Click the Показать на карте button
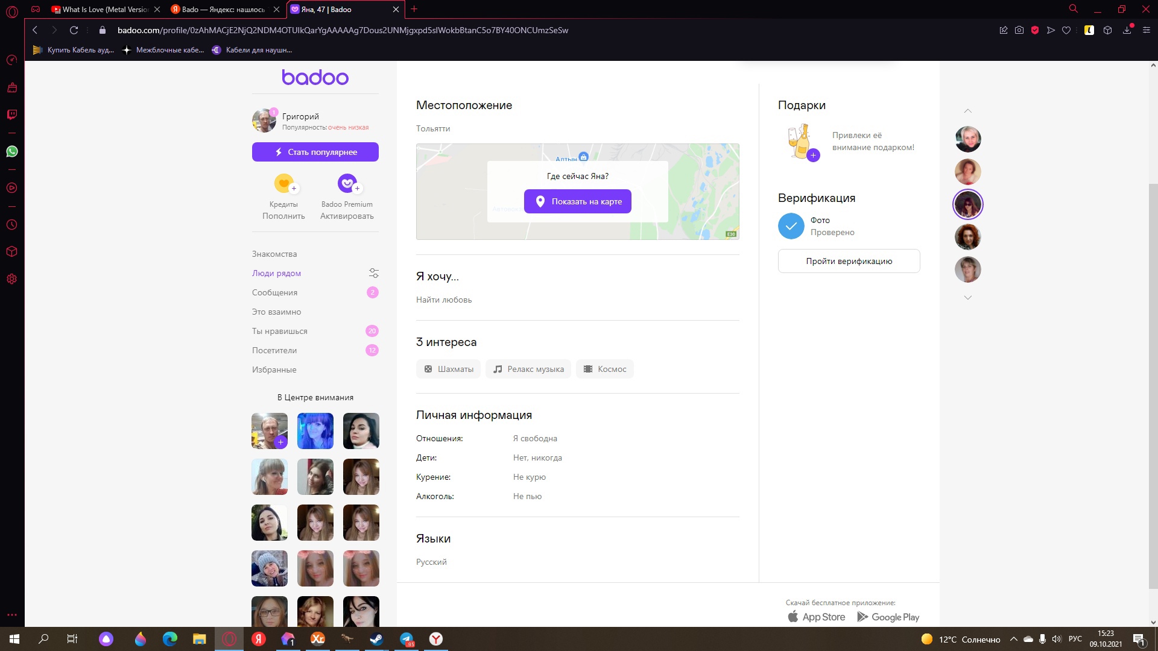The image size is (1158, 651). (577, 201)
